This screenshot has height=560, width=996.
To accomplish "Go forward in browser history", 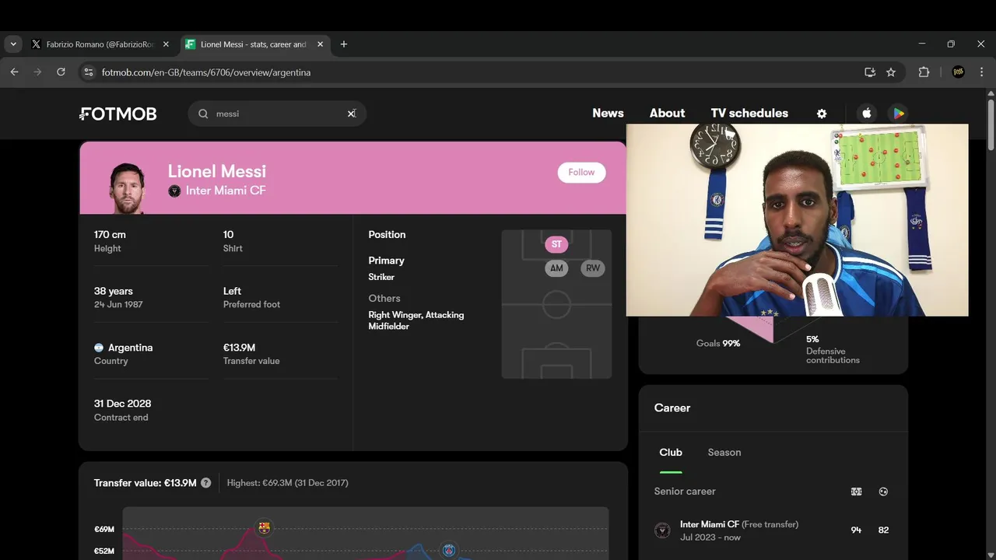I will coord(37,72).
